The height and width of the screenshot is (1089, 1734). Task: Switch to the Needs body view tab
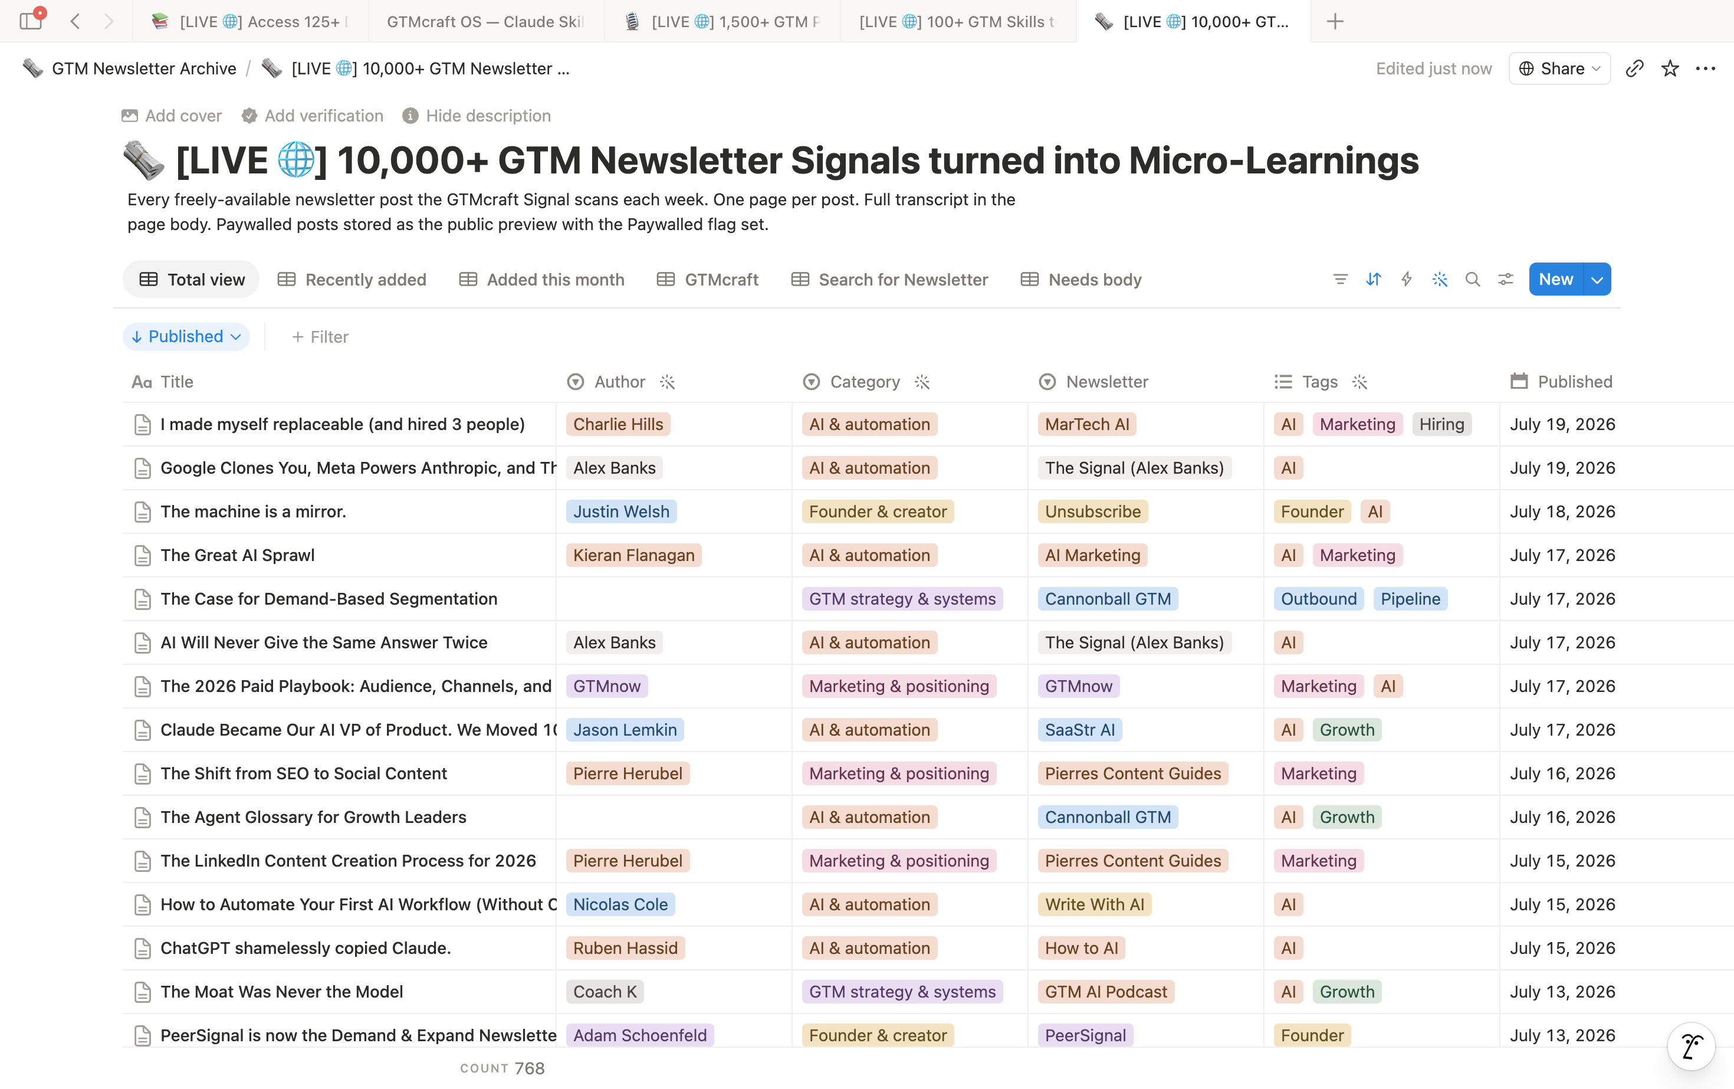coord(1081,280)
